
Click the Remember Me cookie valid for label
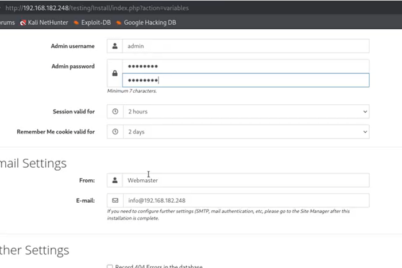[x=56, y=132]
